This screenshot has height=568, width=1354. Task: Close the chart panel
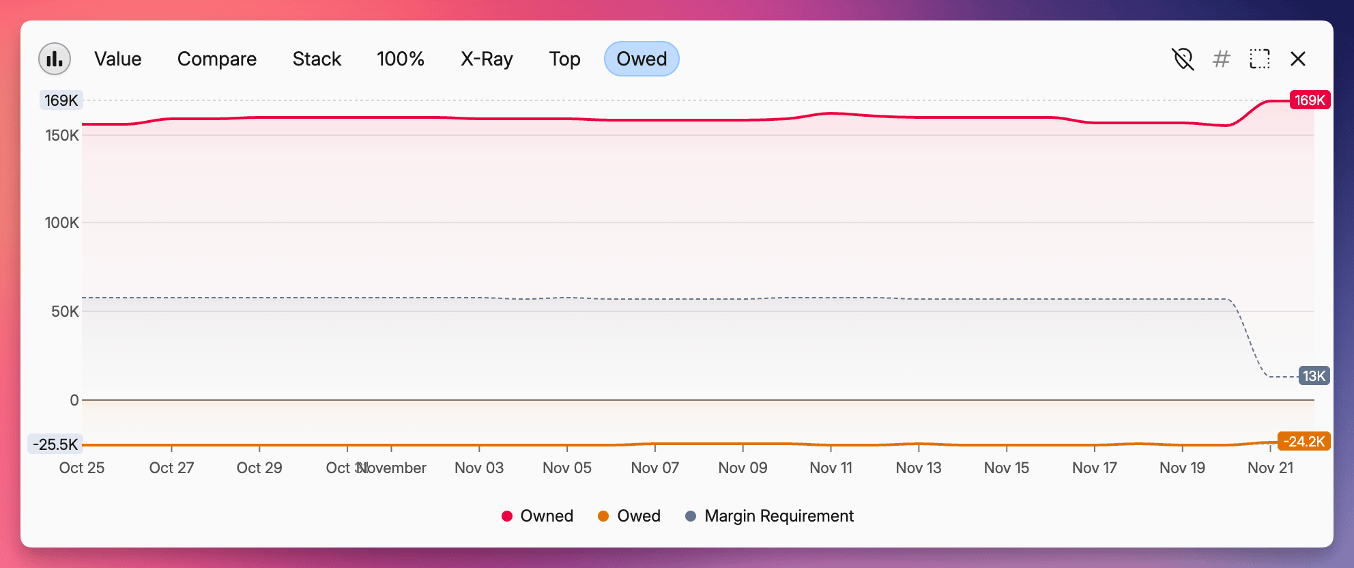(x=1298, y=59)
